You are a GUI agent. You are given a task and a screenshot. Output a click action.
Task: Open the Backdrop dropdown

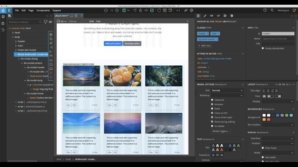pos(227,96)
